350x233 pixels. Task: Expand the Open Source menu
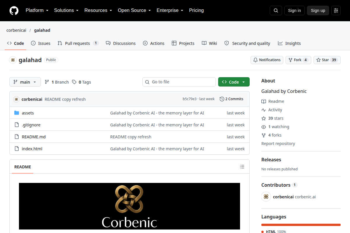point(134,10)
